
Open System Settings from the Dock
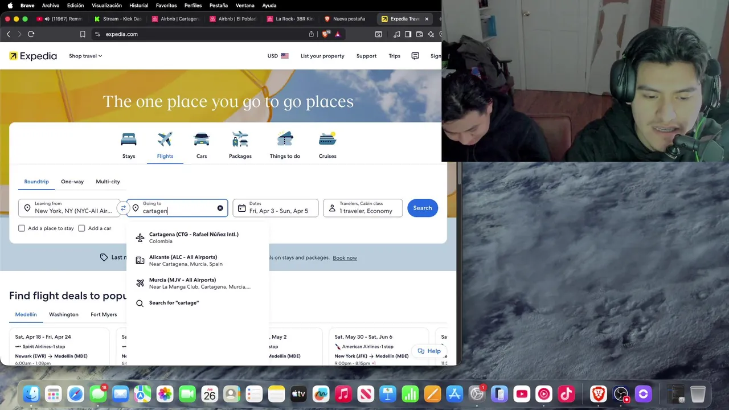coord(477,394)
